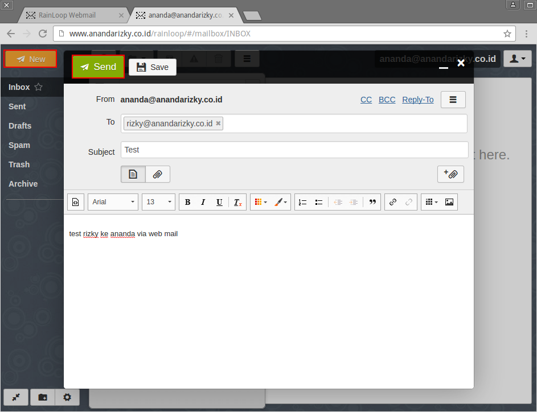Open the font size 13 dropdown
This screenshot has width=537, height=412.
158,202
